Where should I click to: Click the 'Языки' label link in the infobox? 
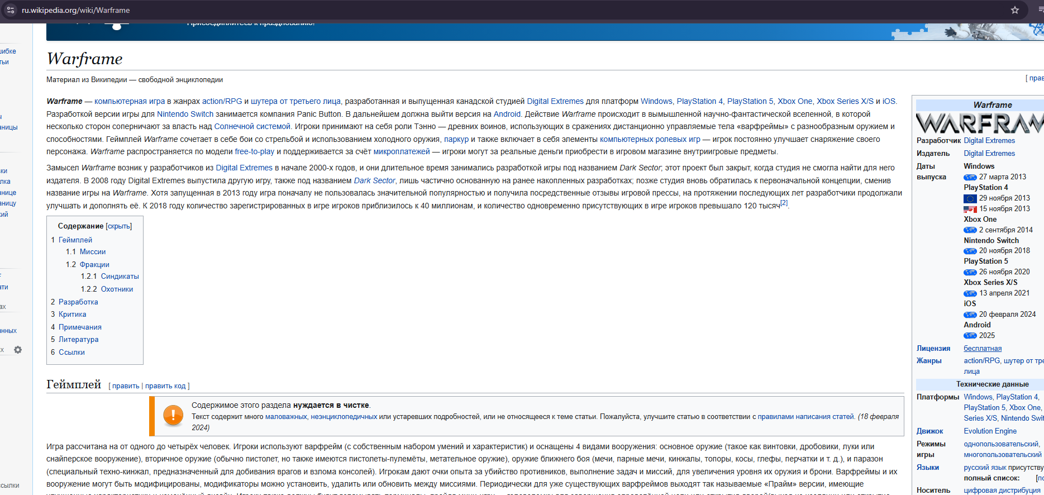tap(928, 468)
